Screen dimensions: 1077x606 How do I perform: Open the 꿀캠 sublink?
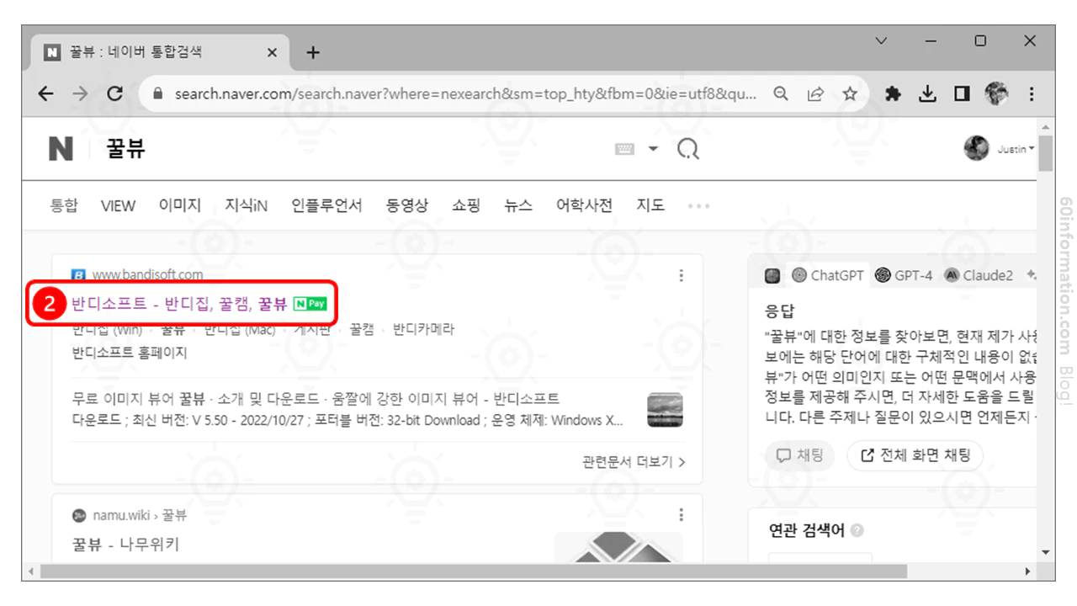362,329
